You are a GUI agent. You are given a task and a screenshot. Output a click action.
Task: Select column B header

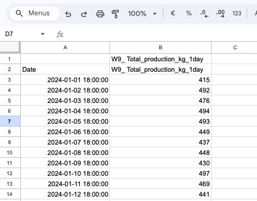pos(160,48)
